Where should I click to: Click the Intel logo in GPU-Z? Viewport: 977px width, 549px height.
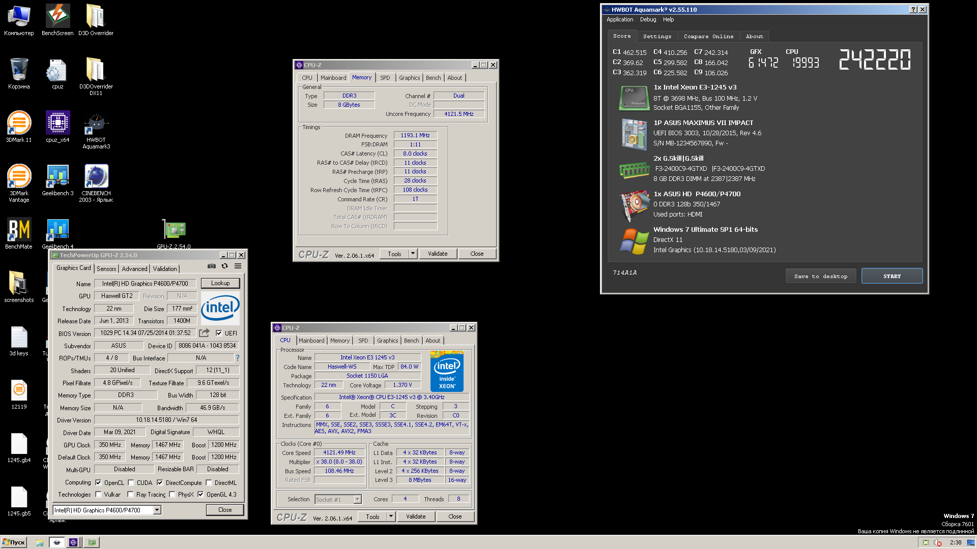[x=220, y=308]
